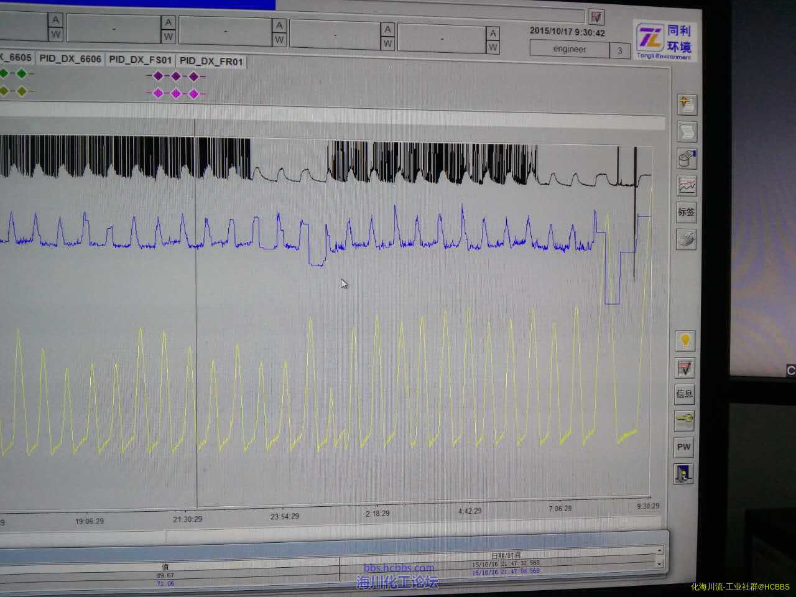Viewport: 796px width, 597px height.
Task: Click the 信息 info button
Action: (x=684, y=394)
